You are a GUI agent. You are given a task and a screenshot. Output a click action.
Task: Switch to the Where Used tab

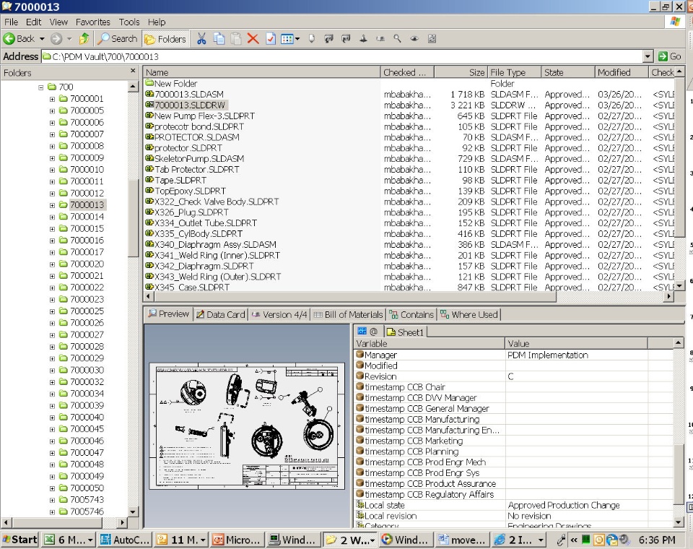tap(469, 314)
